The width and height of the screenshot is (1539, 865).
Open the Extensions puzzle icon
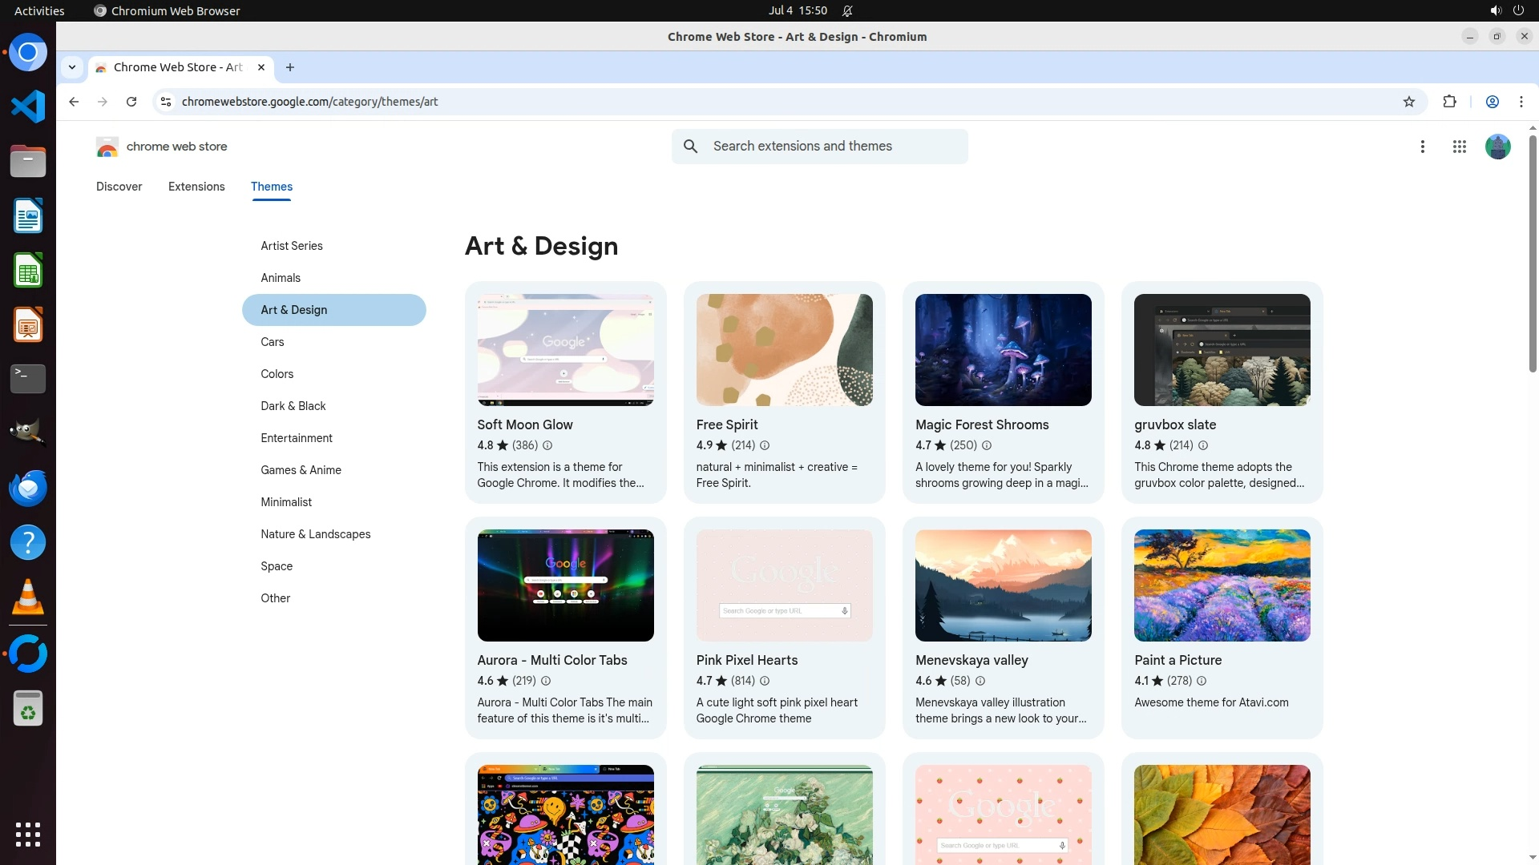[x=1449, y=102]
